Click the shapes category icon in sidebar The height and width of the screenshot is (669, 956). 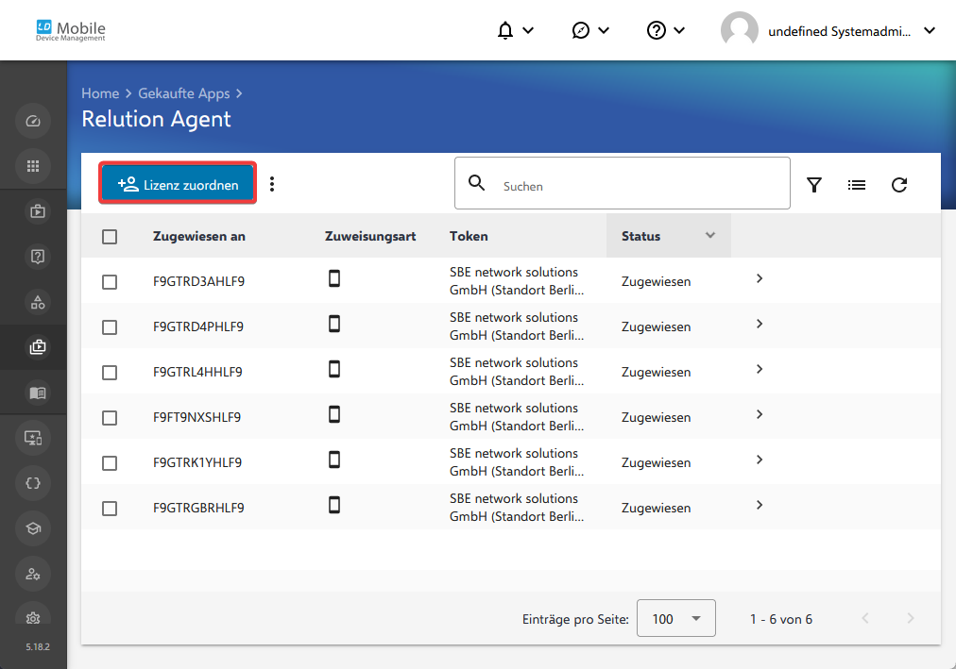pyautogui.click(x=37, y=302)
